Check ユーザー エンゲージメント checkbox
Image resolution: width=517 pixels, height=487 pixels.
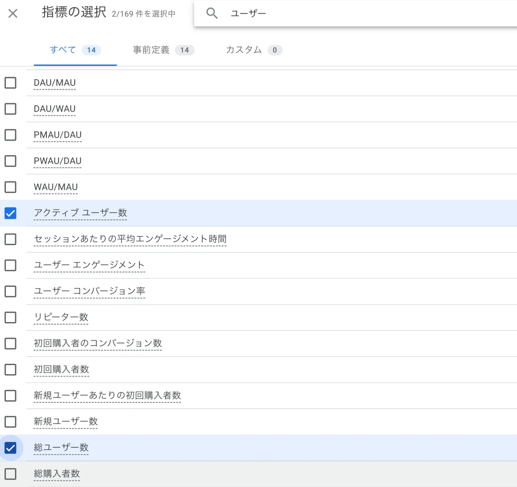[x=10, y=265]
